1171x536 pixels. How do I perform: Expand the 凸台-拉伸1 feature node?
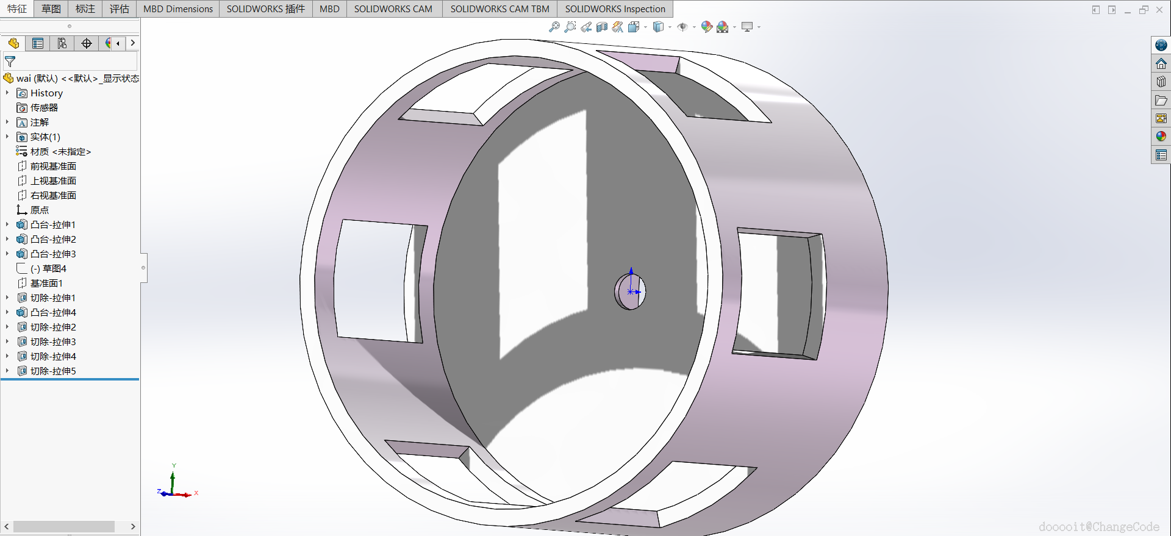[7, 224]
